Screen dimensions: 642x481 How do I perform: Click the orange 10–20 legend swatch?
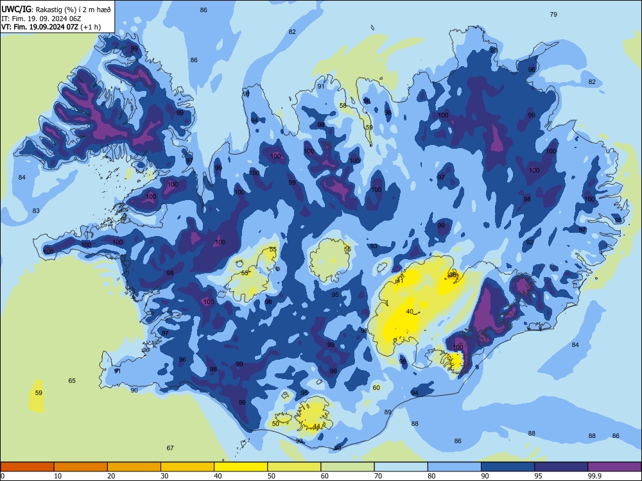[81, 467]
